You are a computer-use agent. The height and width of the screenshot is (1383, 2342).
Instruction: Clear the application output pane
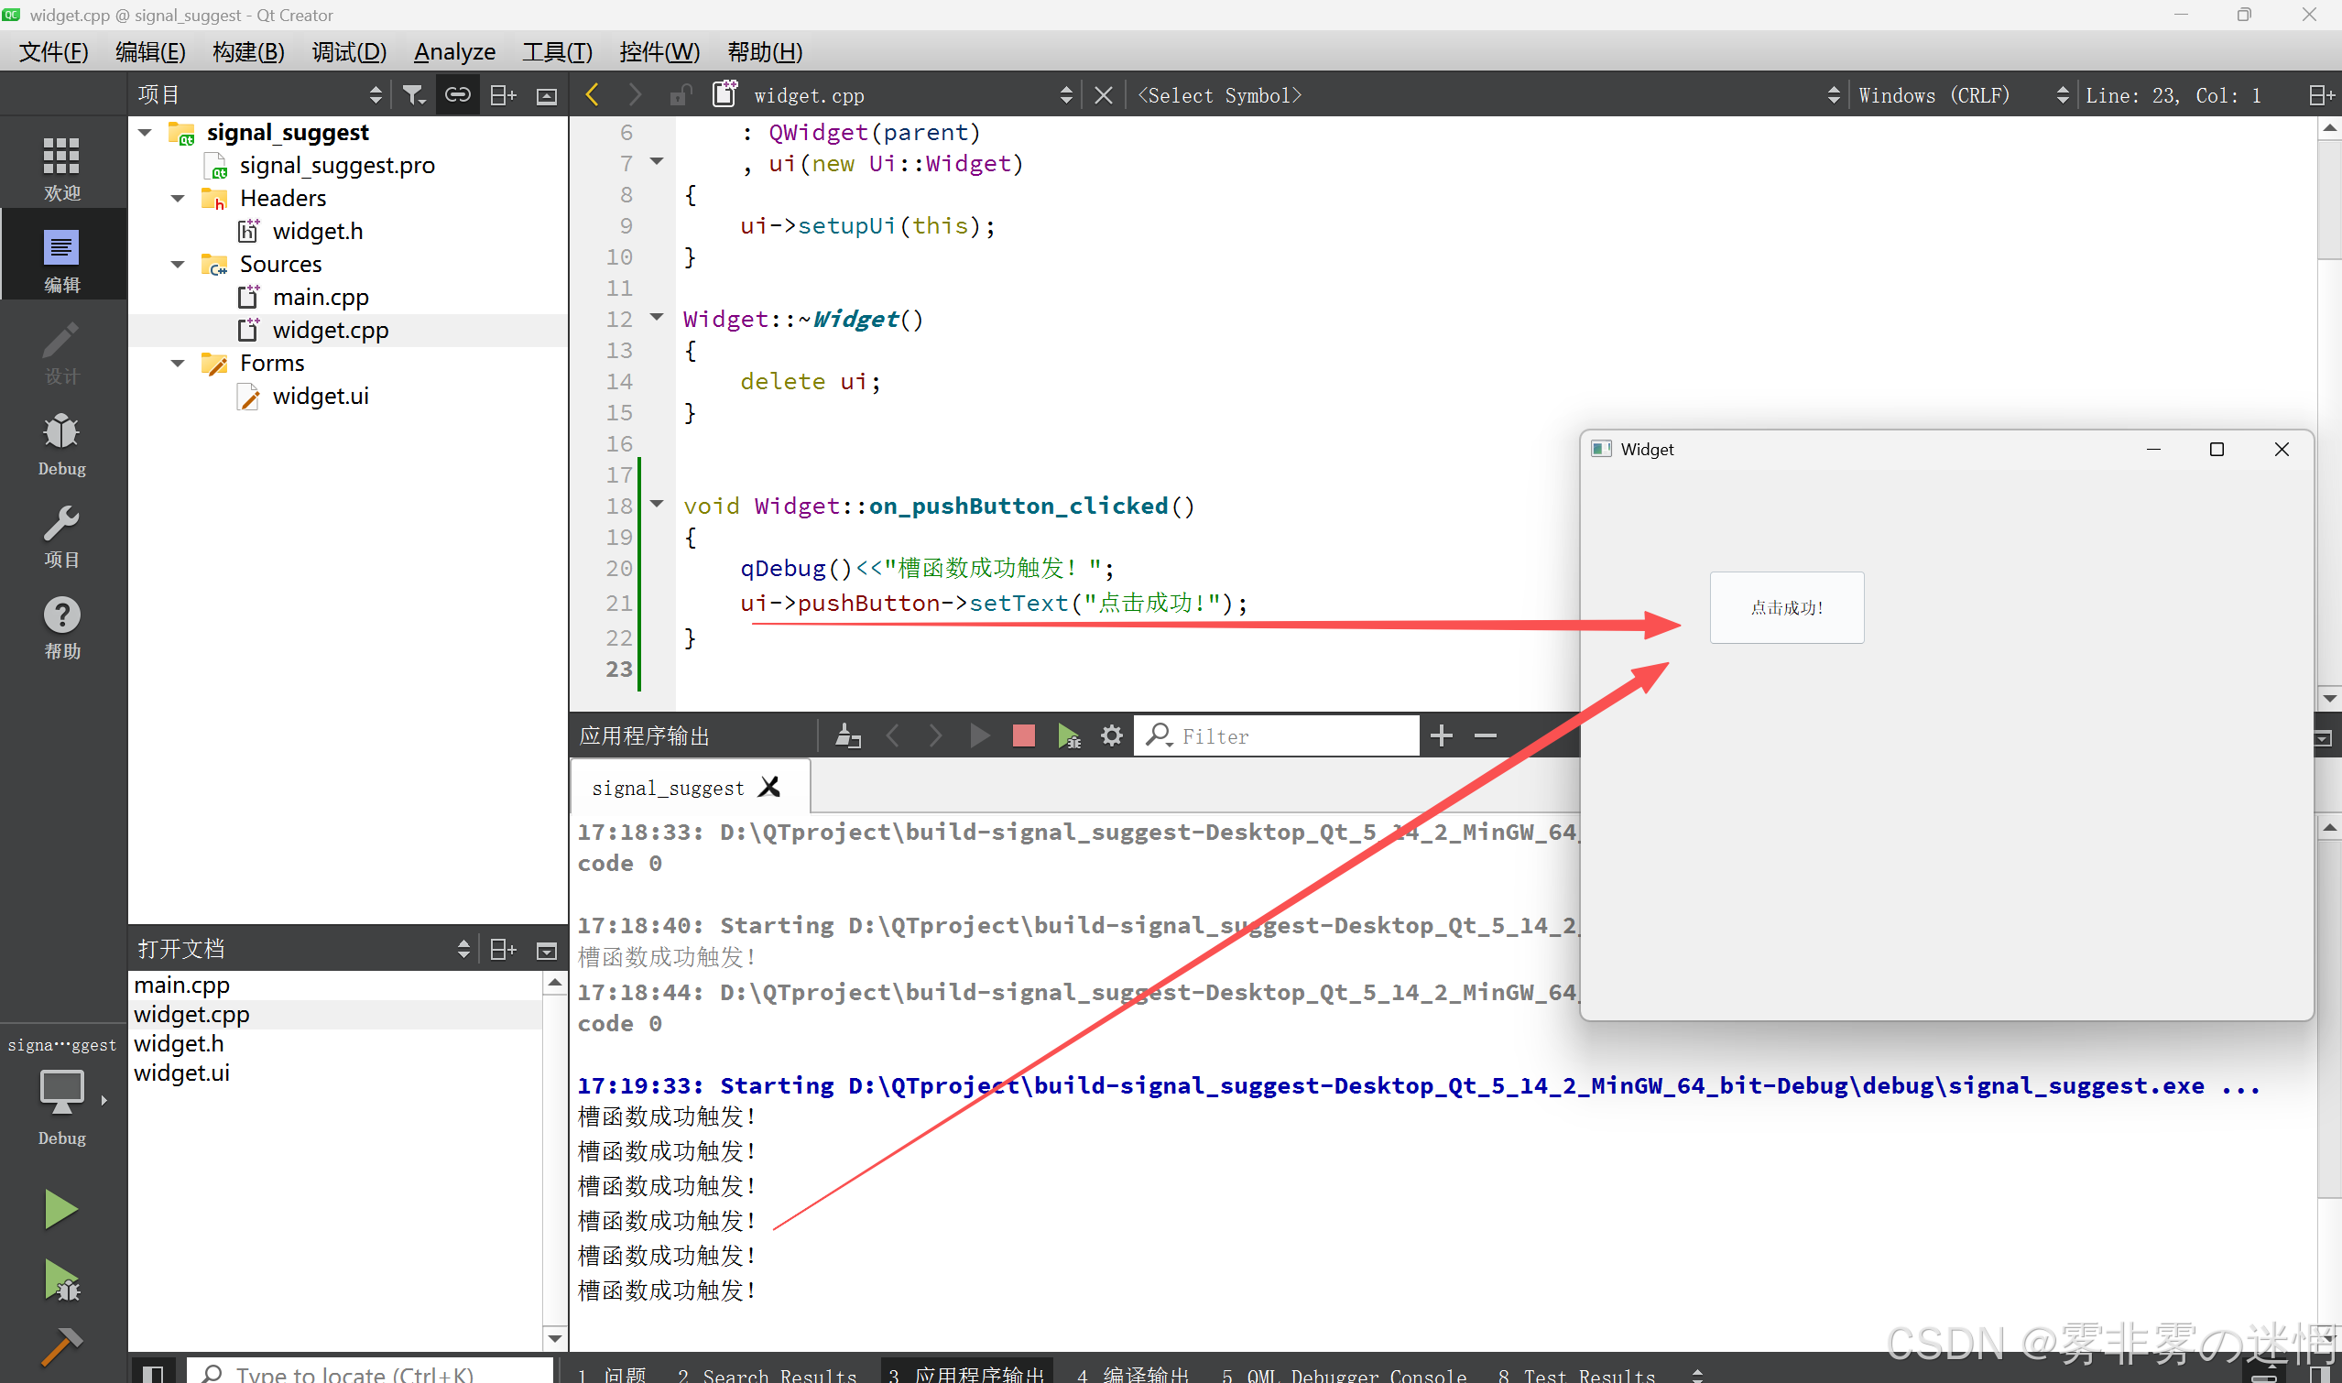point(847,736)
